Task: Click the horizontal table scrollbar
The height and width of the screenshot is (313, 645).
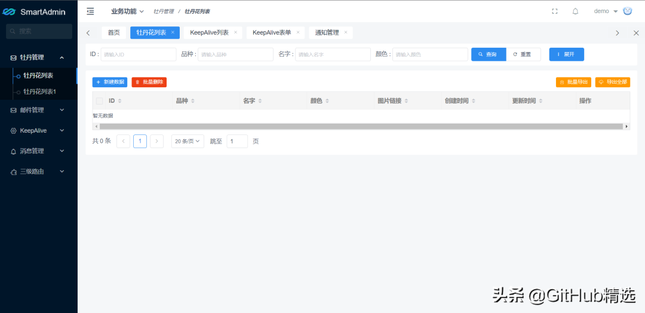Action: (x=361, y=126)
